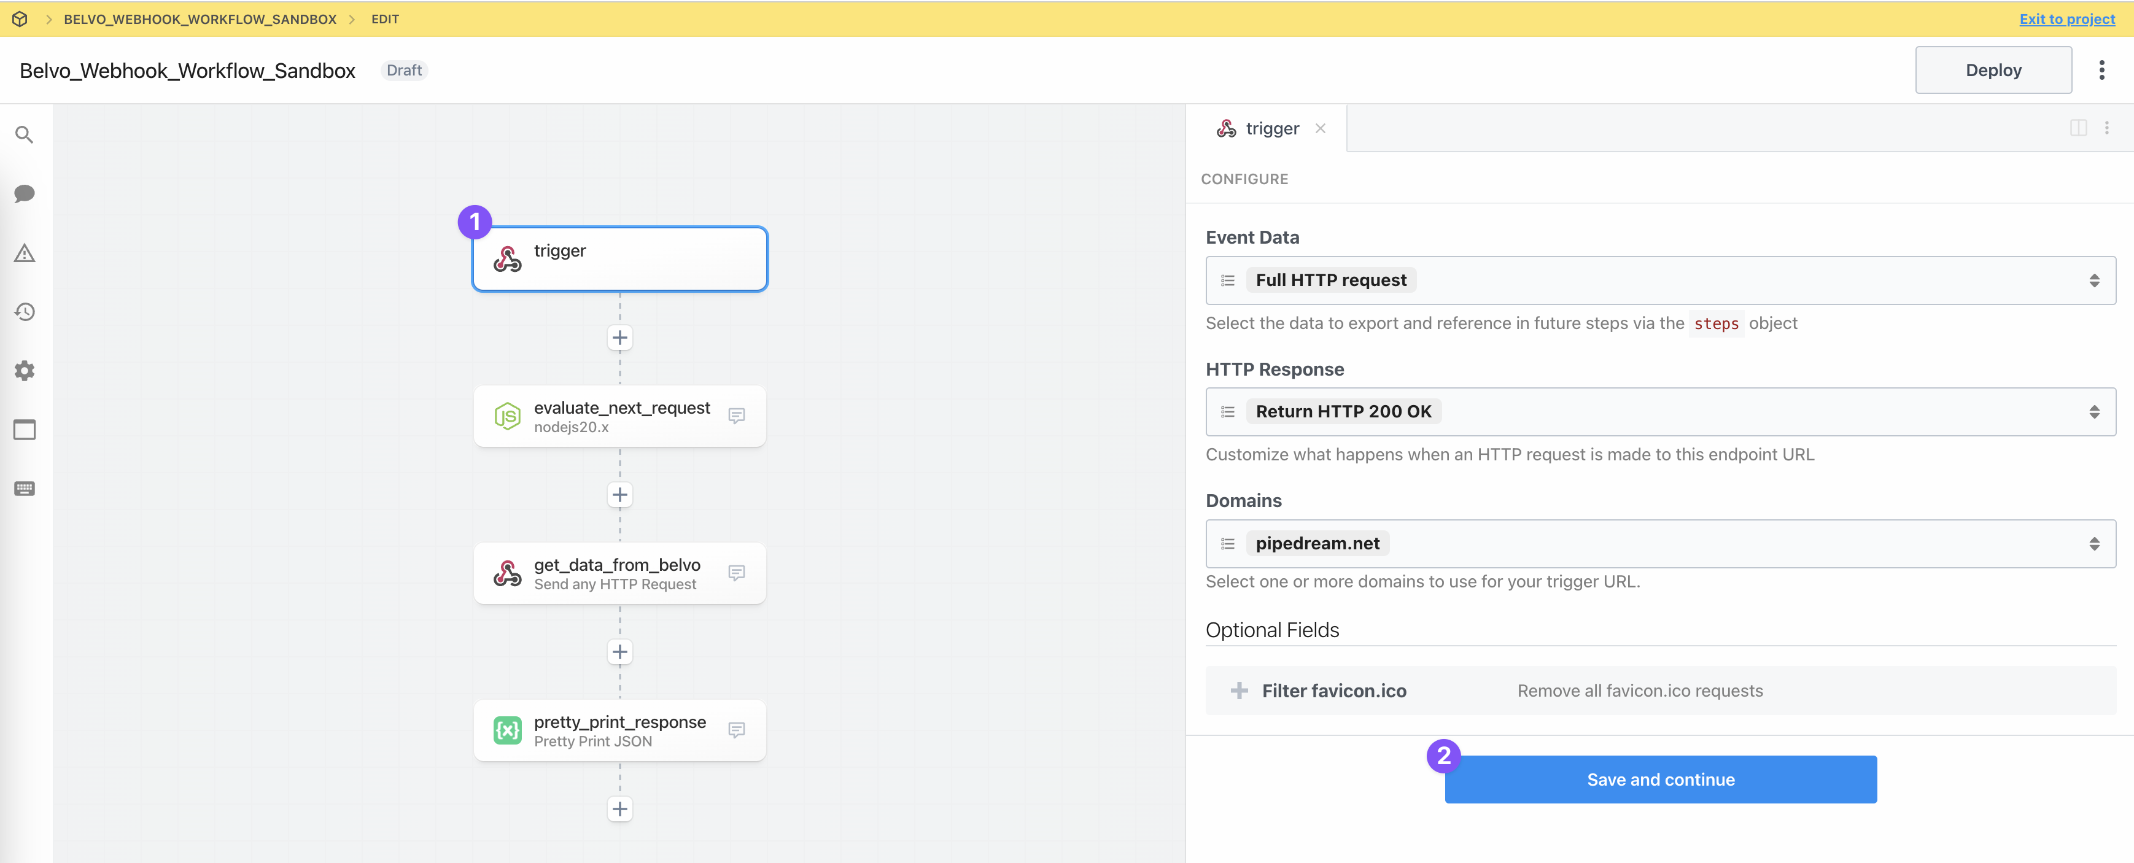Click the webhook icon on get_data_from_belvo step
This screenshot has height=863, width=2134.
507,573
